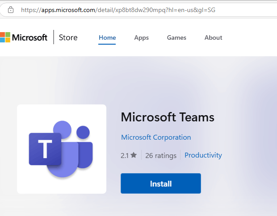Click the Microsoft logo

click(24, 37)
